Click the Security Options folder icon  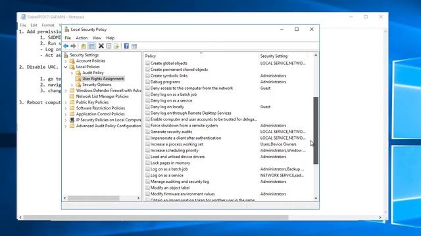pyautogui.click(x=78, y=85)
